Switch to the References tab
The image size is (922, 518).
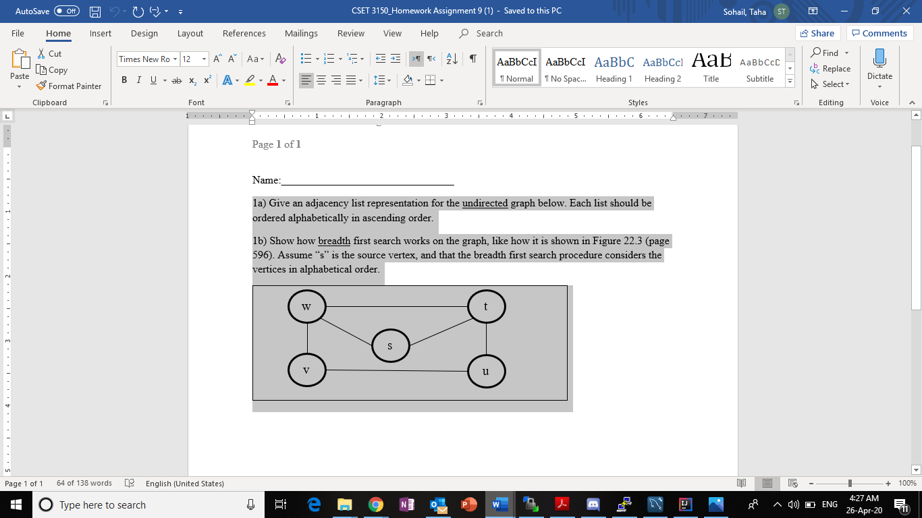tap(244, 33)
